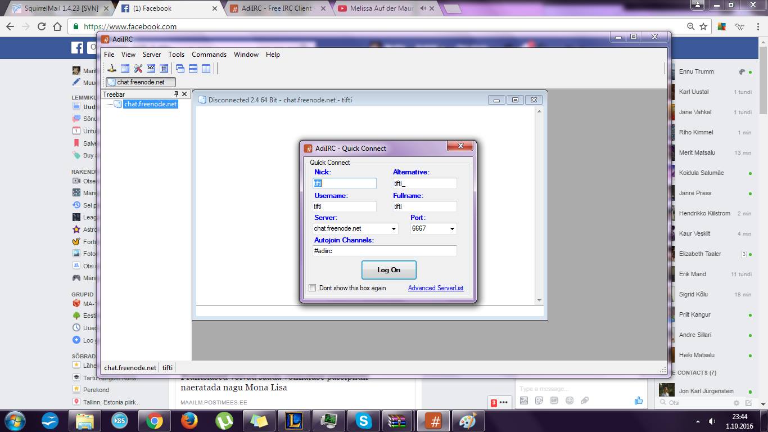Go to Chrome home page button

tap(57, 26)
